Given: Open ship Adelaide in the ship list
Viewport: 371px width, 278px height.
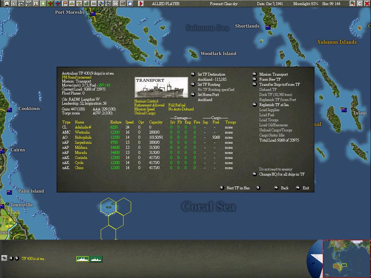Looking at the screenshot, I should coord(83,127).
